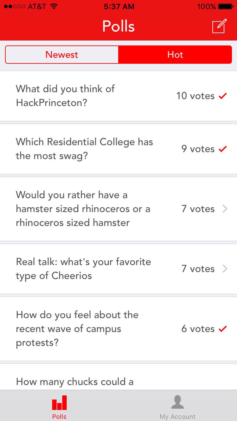Select the Polls tab label
The image size is (237, 421).
[59, 417]
